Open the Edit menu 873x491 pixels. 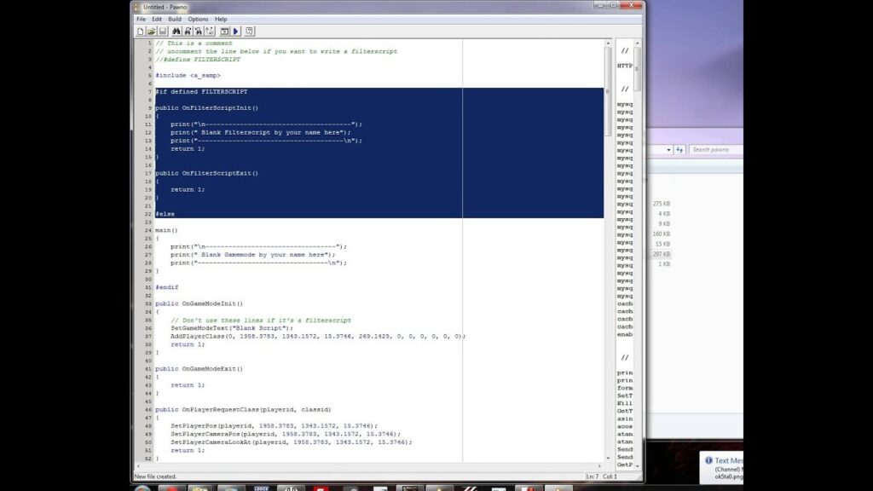[157, 19]
